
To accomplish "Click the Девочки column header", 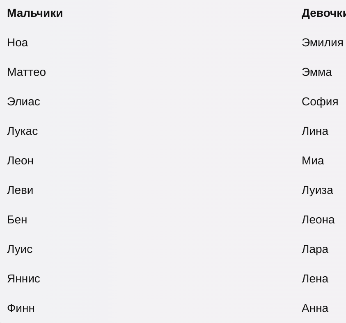I will (x=324, y=14).
